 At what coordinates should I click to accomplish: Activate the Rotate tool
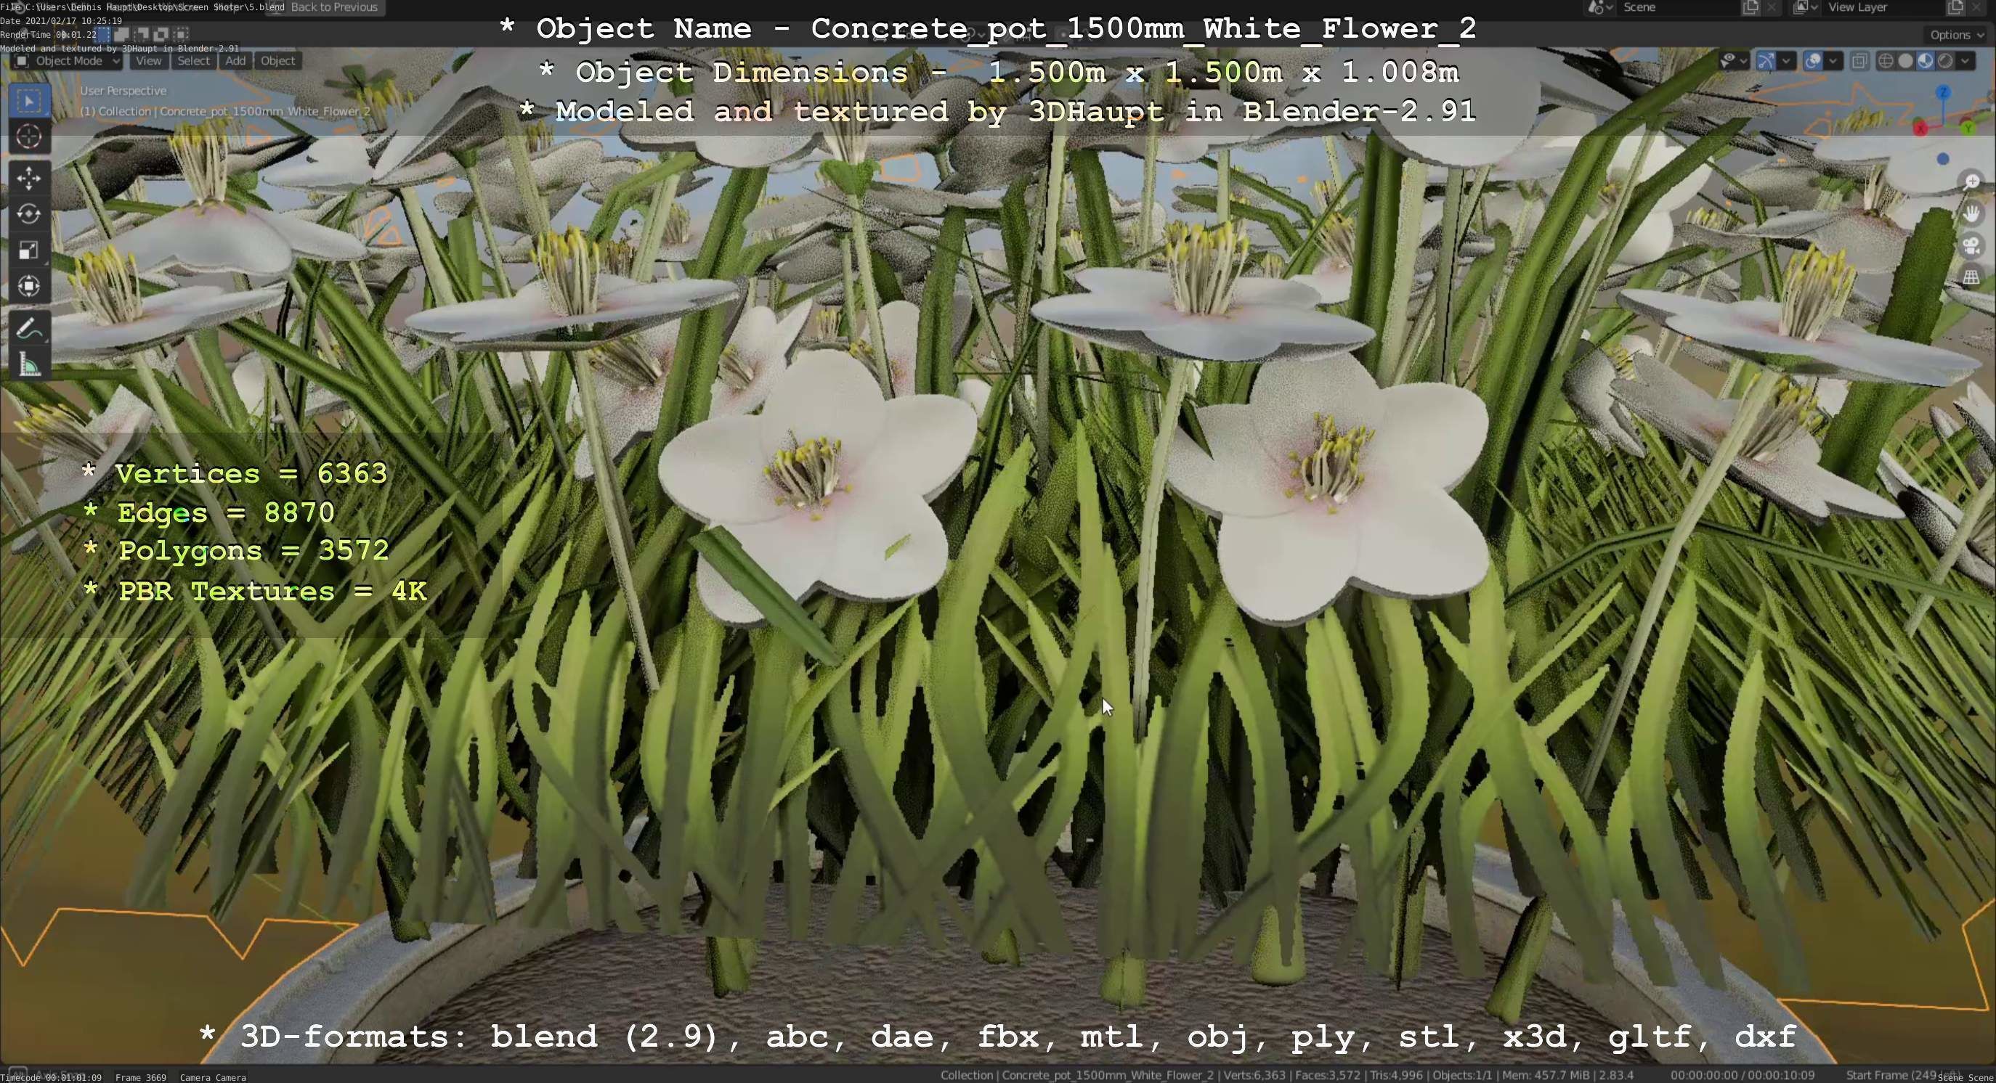[x=28, y=214]
